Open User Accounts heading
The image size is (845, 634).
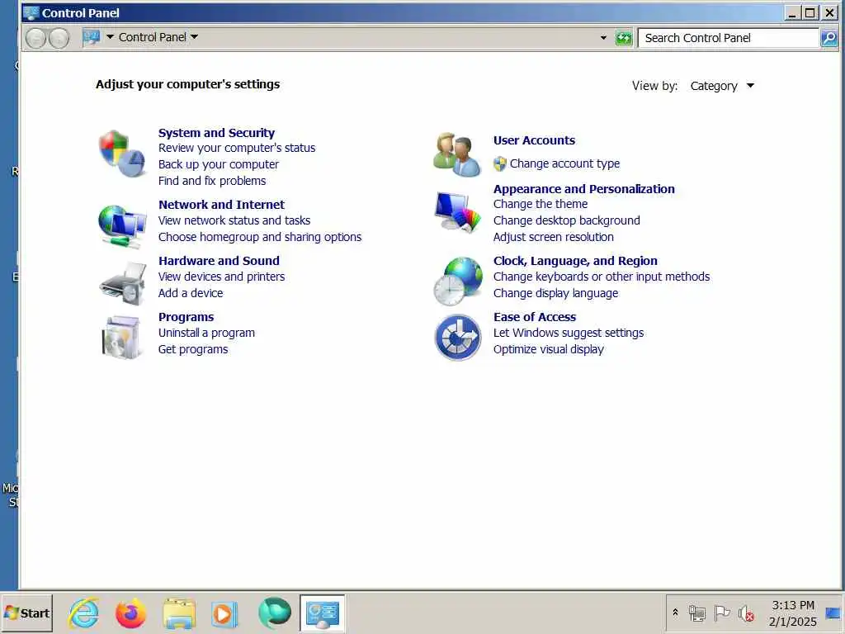coord(534,140)
